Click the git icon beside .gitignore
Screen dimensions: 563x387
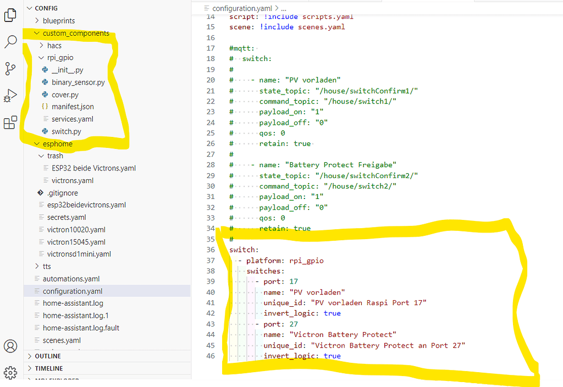[x=41, y=193]
